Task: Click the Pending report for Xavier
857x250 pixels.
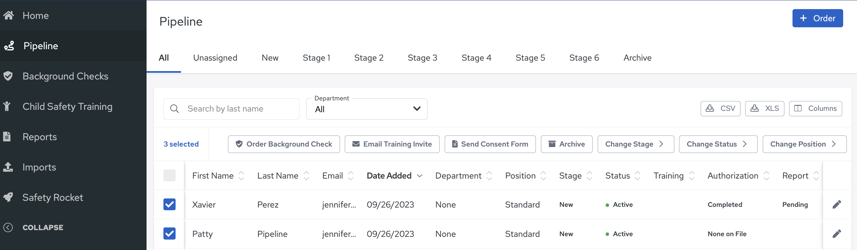Action: tap(795, 205)
